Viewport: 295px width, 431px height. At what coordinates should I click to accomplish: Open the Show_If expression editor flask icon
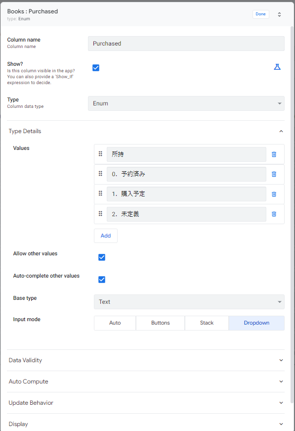(x=277, y=67)
